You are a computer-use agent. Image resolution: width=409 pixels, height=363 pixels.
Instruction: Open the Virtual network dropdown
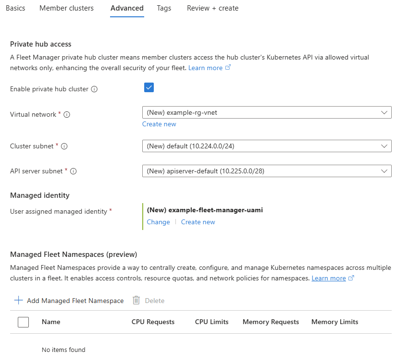(x=267, y=112)
